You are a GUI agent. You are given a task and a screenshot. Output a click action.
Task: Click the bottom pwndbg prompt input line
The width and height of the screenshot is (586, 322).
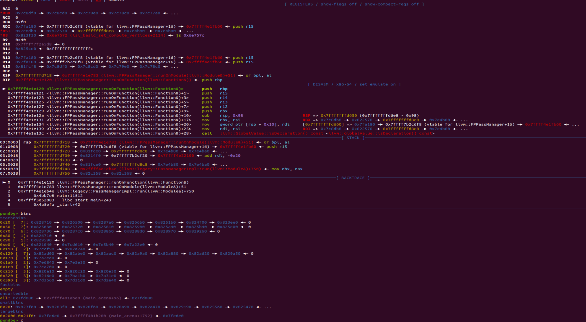(x=12, y=320)
